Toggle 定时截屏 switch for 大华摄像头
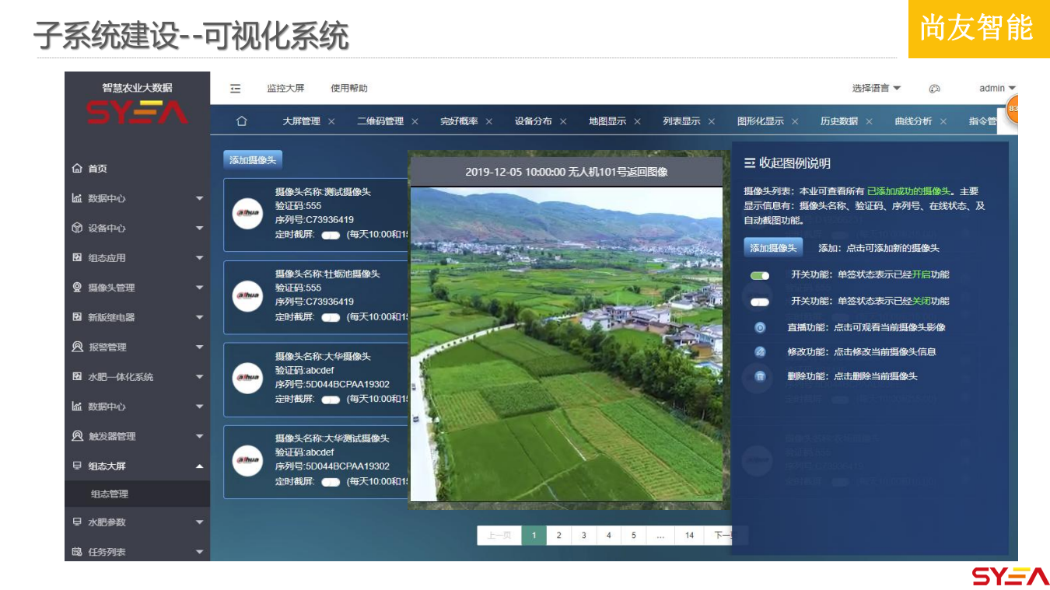 pos(331,399)
